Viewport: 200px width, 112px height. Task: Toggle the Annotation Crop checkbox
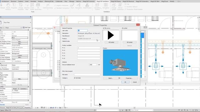pos(13,77)
